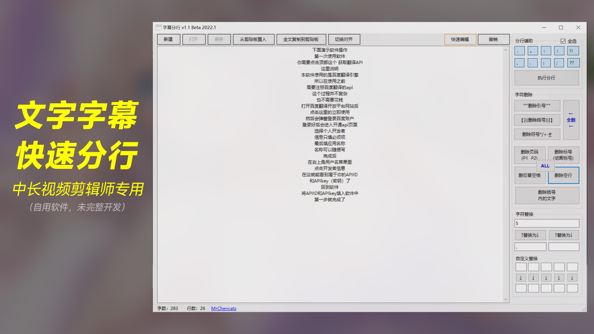Click the text editor scrollbar down arrow
The width and height of the screenshot is (594, 334).
coord(506,299)
